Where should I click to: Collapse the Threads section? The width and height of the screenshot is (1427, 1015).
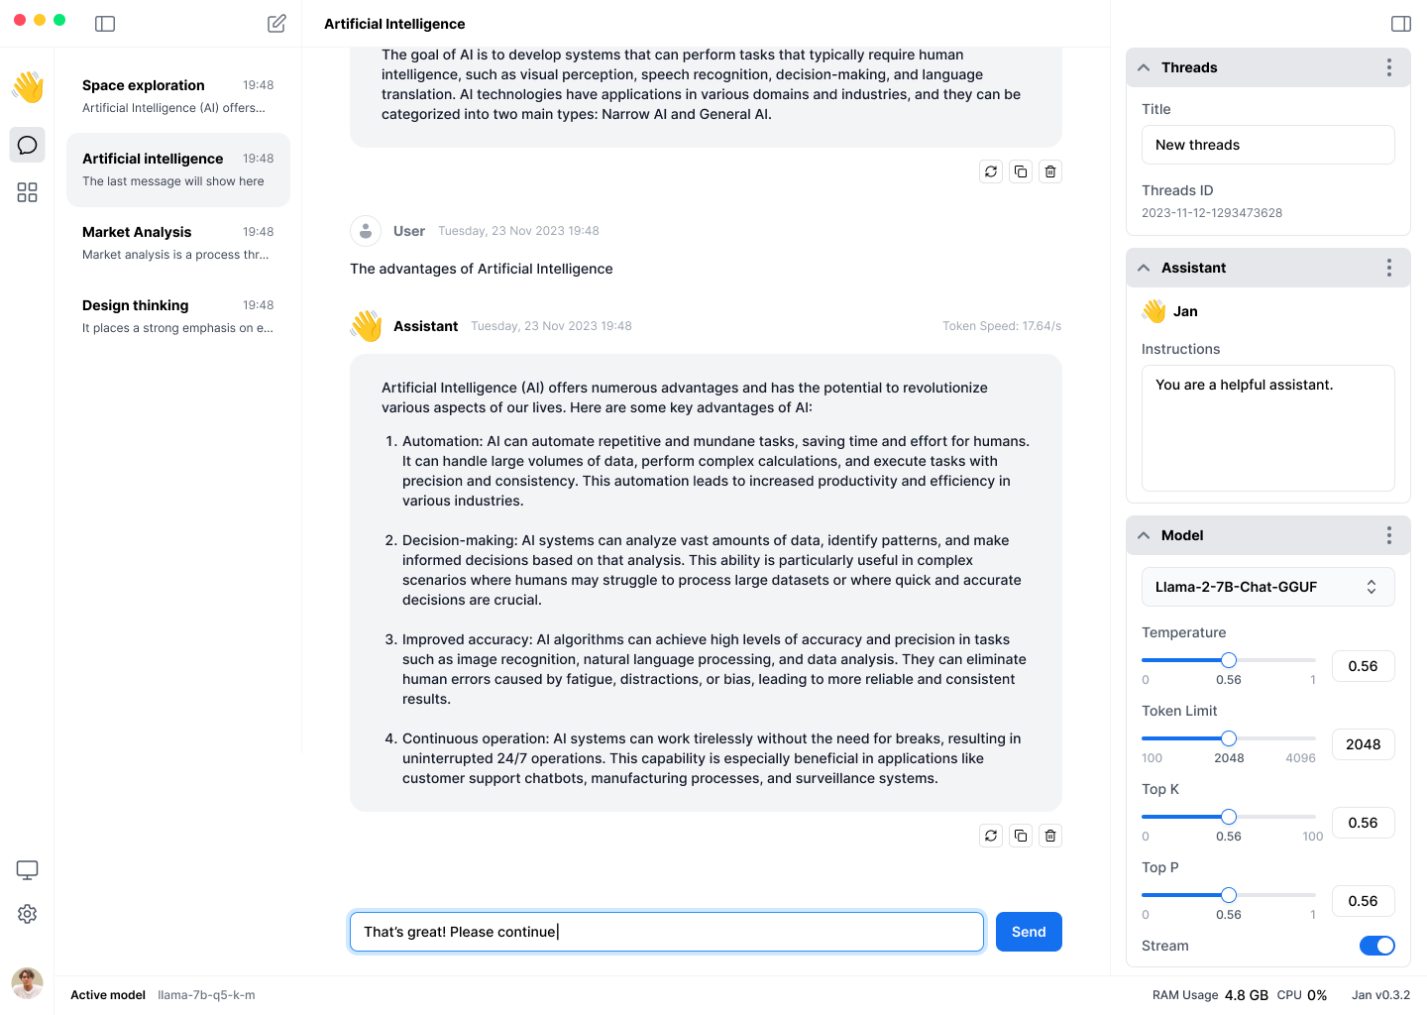[1145, 67]
